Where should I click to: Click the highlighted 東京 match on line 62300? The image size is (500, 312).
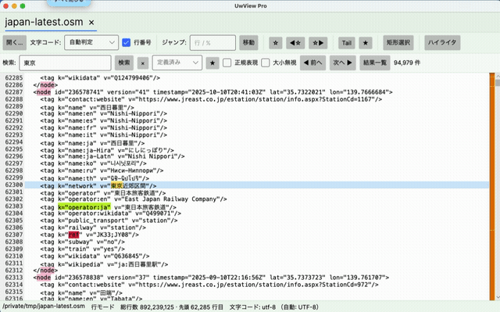[x=116, y=185]
